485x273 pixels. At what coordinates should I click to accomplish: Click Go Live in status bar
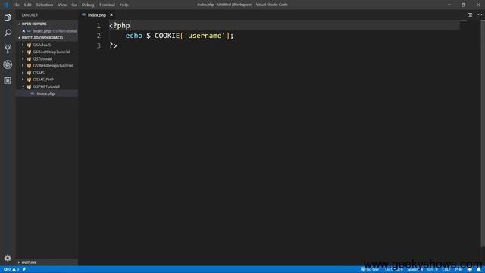(370, 270)
